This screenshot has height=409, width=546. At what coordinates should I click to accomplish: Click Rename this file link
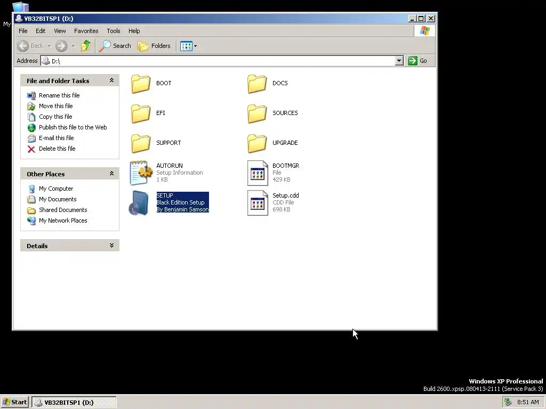[x=59, y=95]
